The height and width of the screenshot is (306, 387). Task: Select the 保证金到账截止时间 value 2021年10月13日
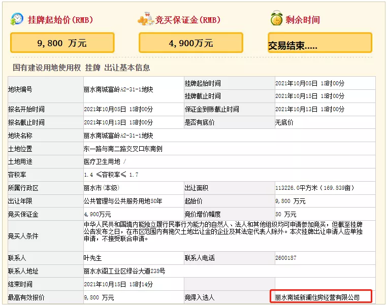tap(297, 109)
